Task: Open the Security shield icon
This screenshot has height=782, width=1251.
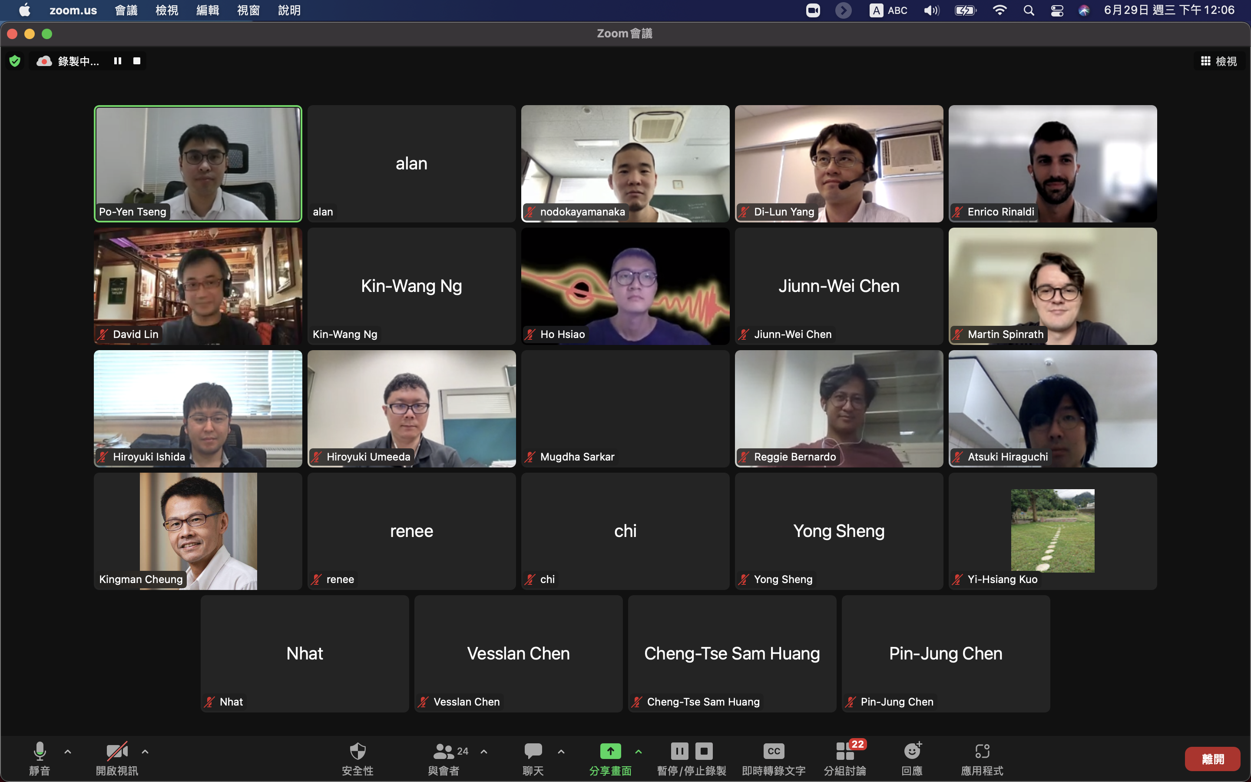Action: coord(357,752)
